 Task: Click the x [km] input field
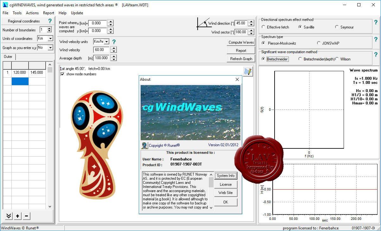pyautogui.click(x=98, y=23)
